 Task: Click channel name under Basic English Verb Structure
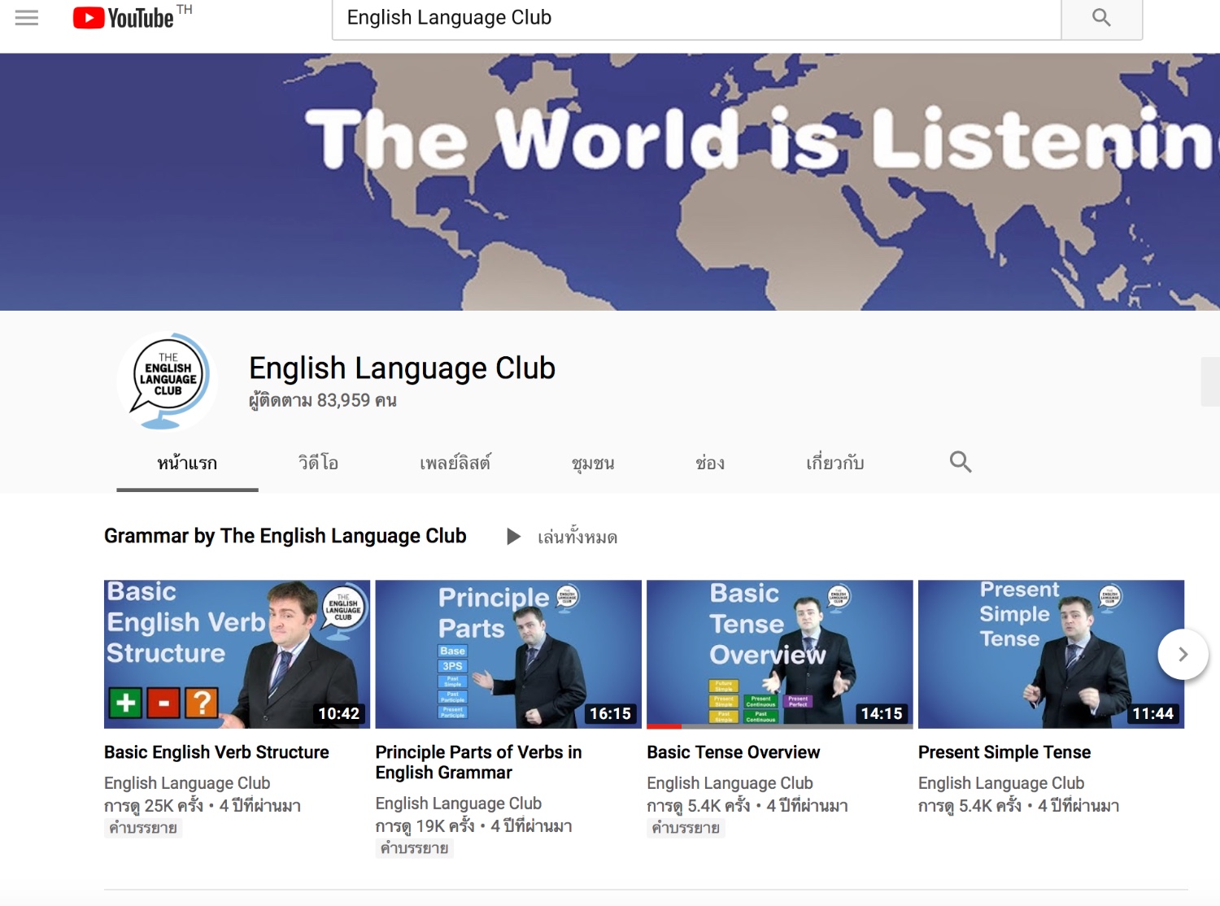click(x=187, y=783)
